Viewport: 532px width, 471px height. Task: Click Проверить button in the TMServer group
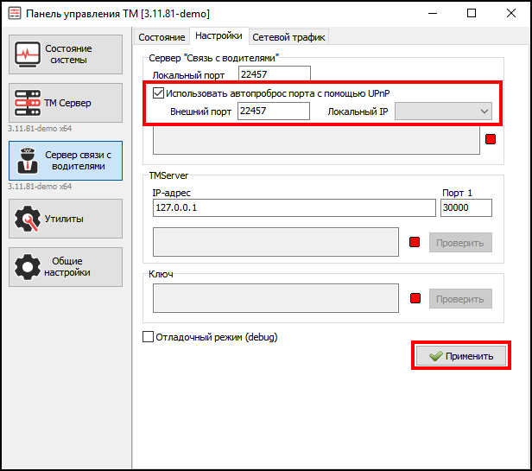tap(459, 243)
